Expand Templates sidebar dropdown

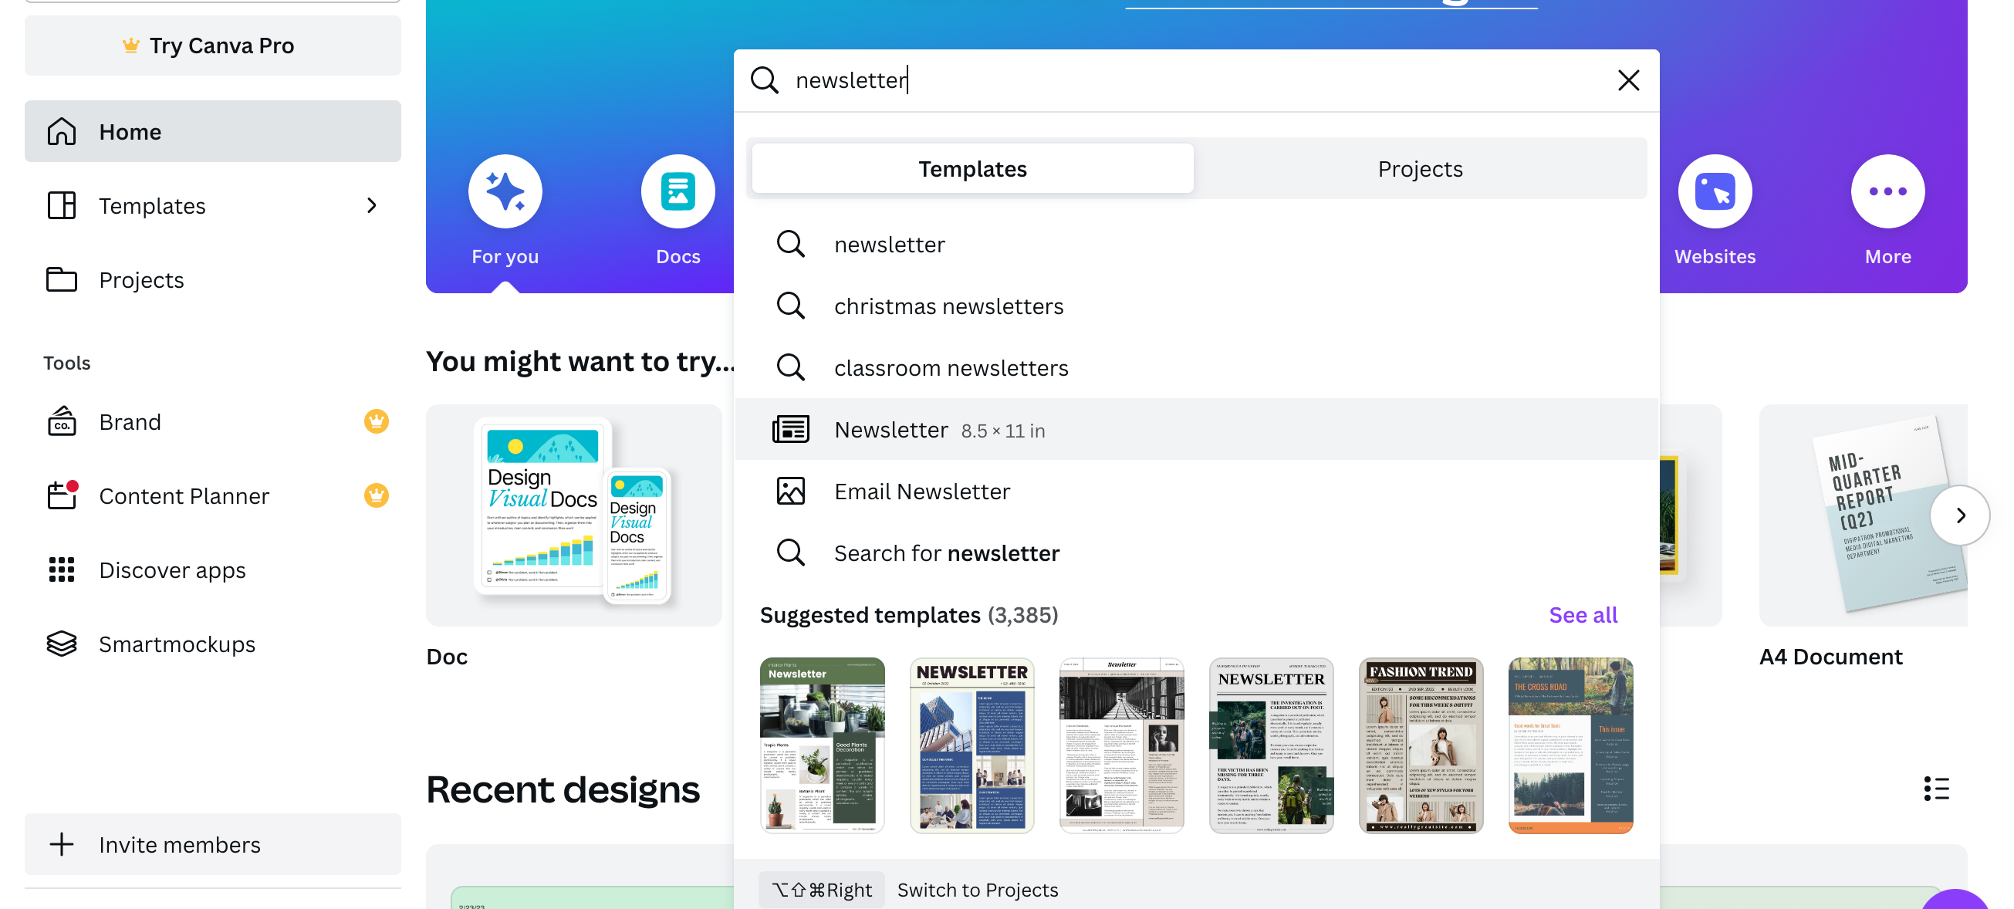(x=371, y=204)
